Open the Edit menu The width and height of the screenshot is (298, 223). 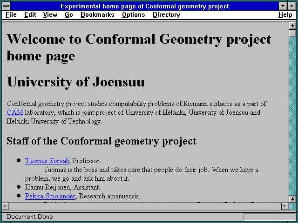[x=30, y=14]
